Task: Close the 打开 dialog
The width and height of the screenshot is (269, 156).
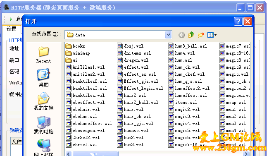Action: [x=248, y=22]
